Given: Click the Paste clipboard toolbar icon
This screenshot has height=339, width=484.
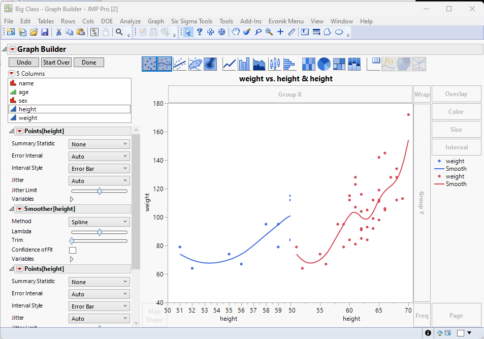Looking at the screenshot, I should point(81,32).
